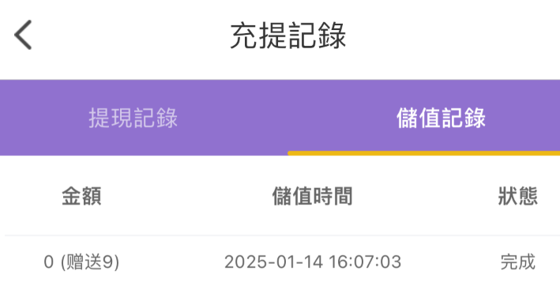
Task: Click the leading 0 amount value
Action: pos(48,262)
